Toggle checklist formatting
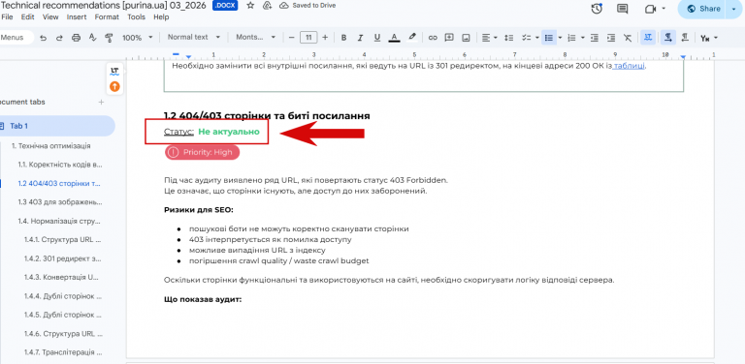745x364 pixels. 526,38
